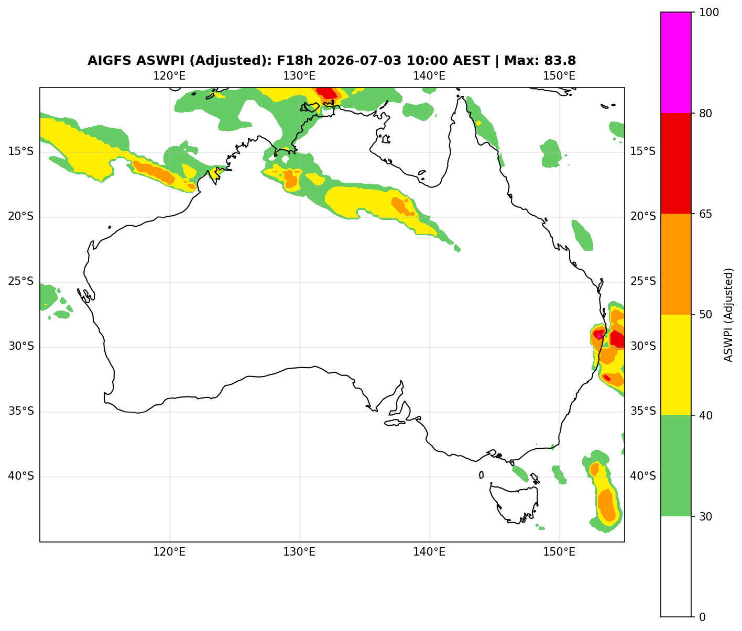Click the colorbar tick label '50'

706,315
